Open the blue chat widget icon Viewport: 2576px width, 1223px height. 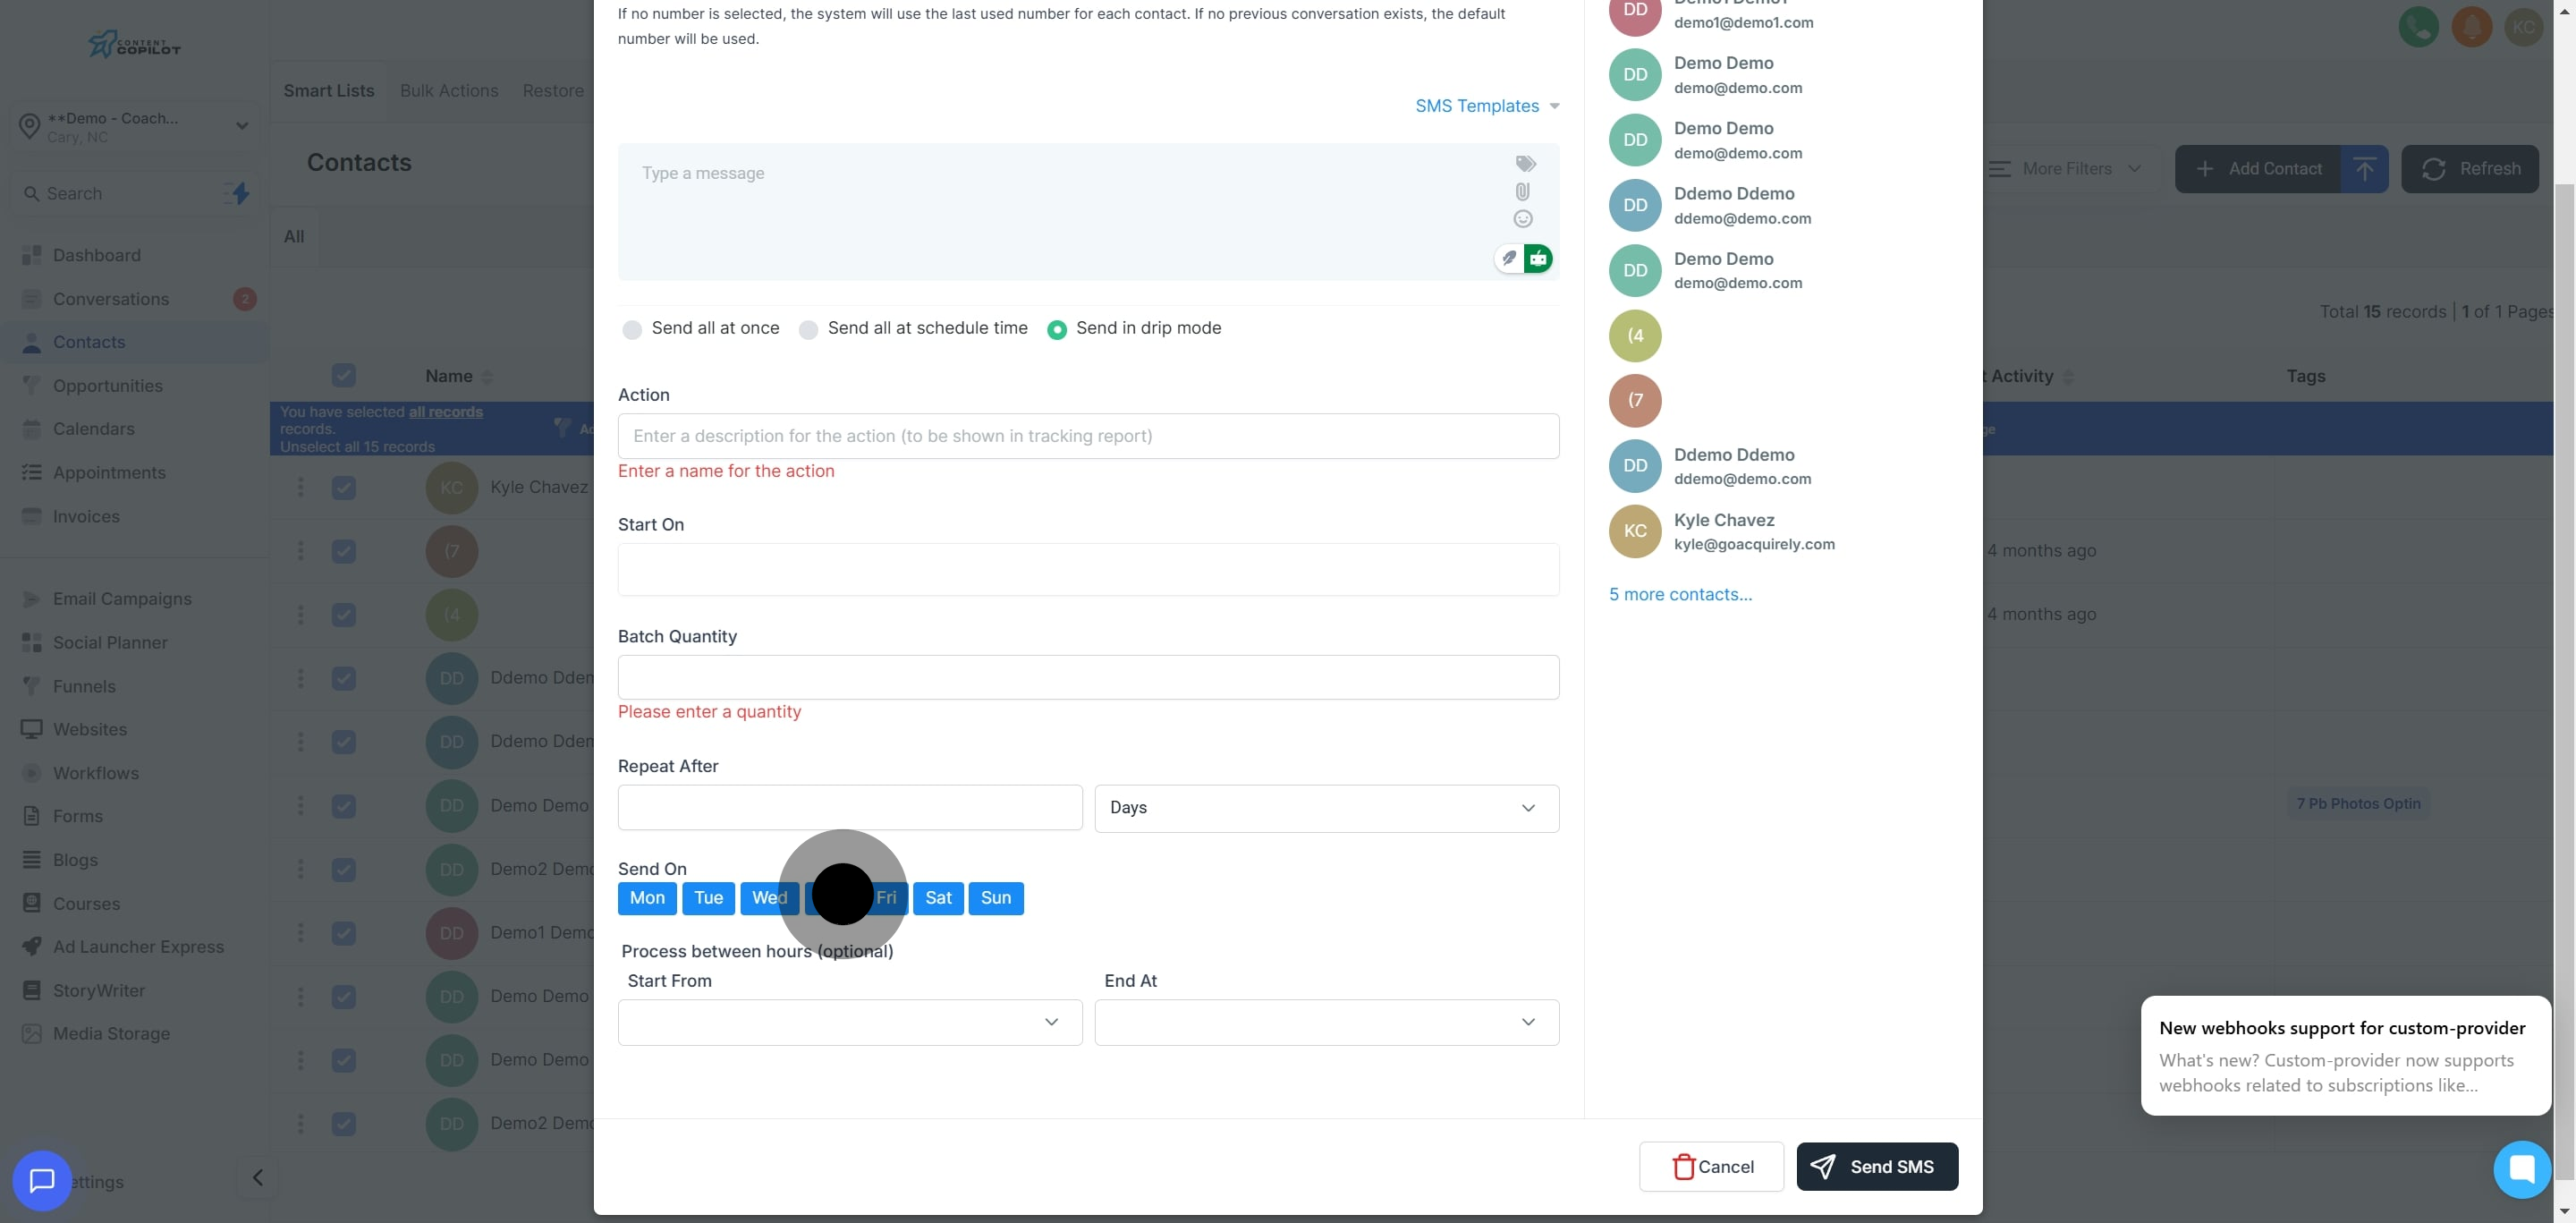click(x=41, y=1181)
